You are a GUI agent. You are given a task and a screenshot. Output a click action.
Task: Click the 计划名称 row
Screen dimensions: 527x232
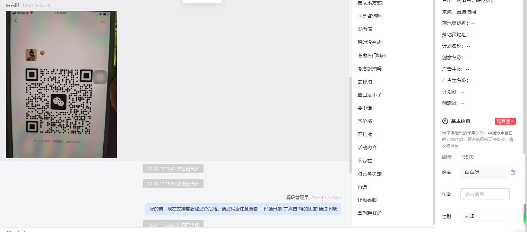pyautogui.click(x=456, y=46)
